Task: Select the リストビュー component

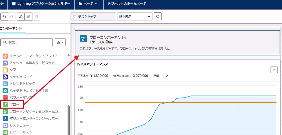Action: pyautogui.click(x=16, y=125)
